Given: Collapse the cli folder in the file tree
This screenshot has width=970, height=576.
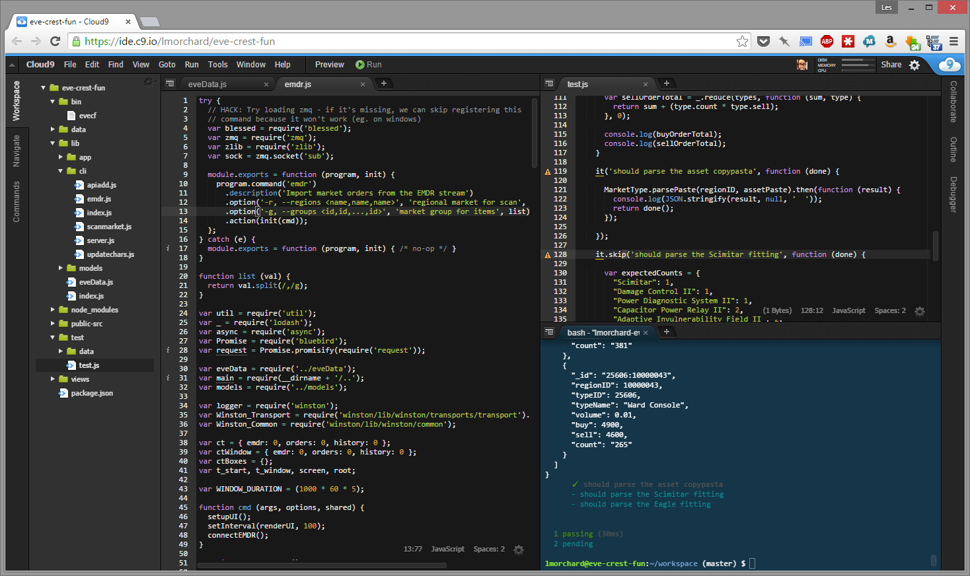Looking at the screenshot, I should click(x=61, y=171).
